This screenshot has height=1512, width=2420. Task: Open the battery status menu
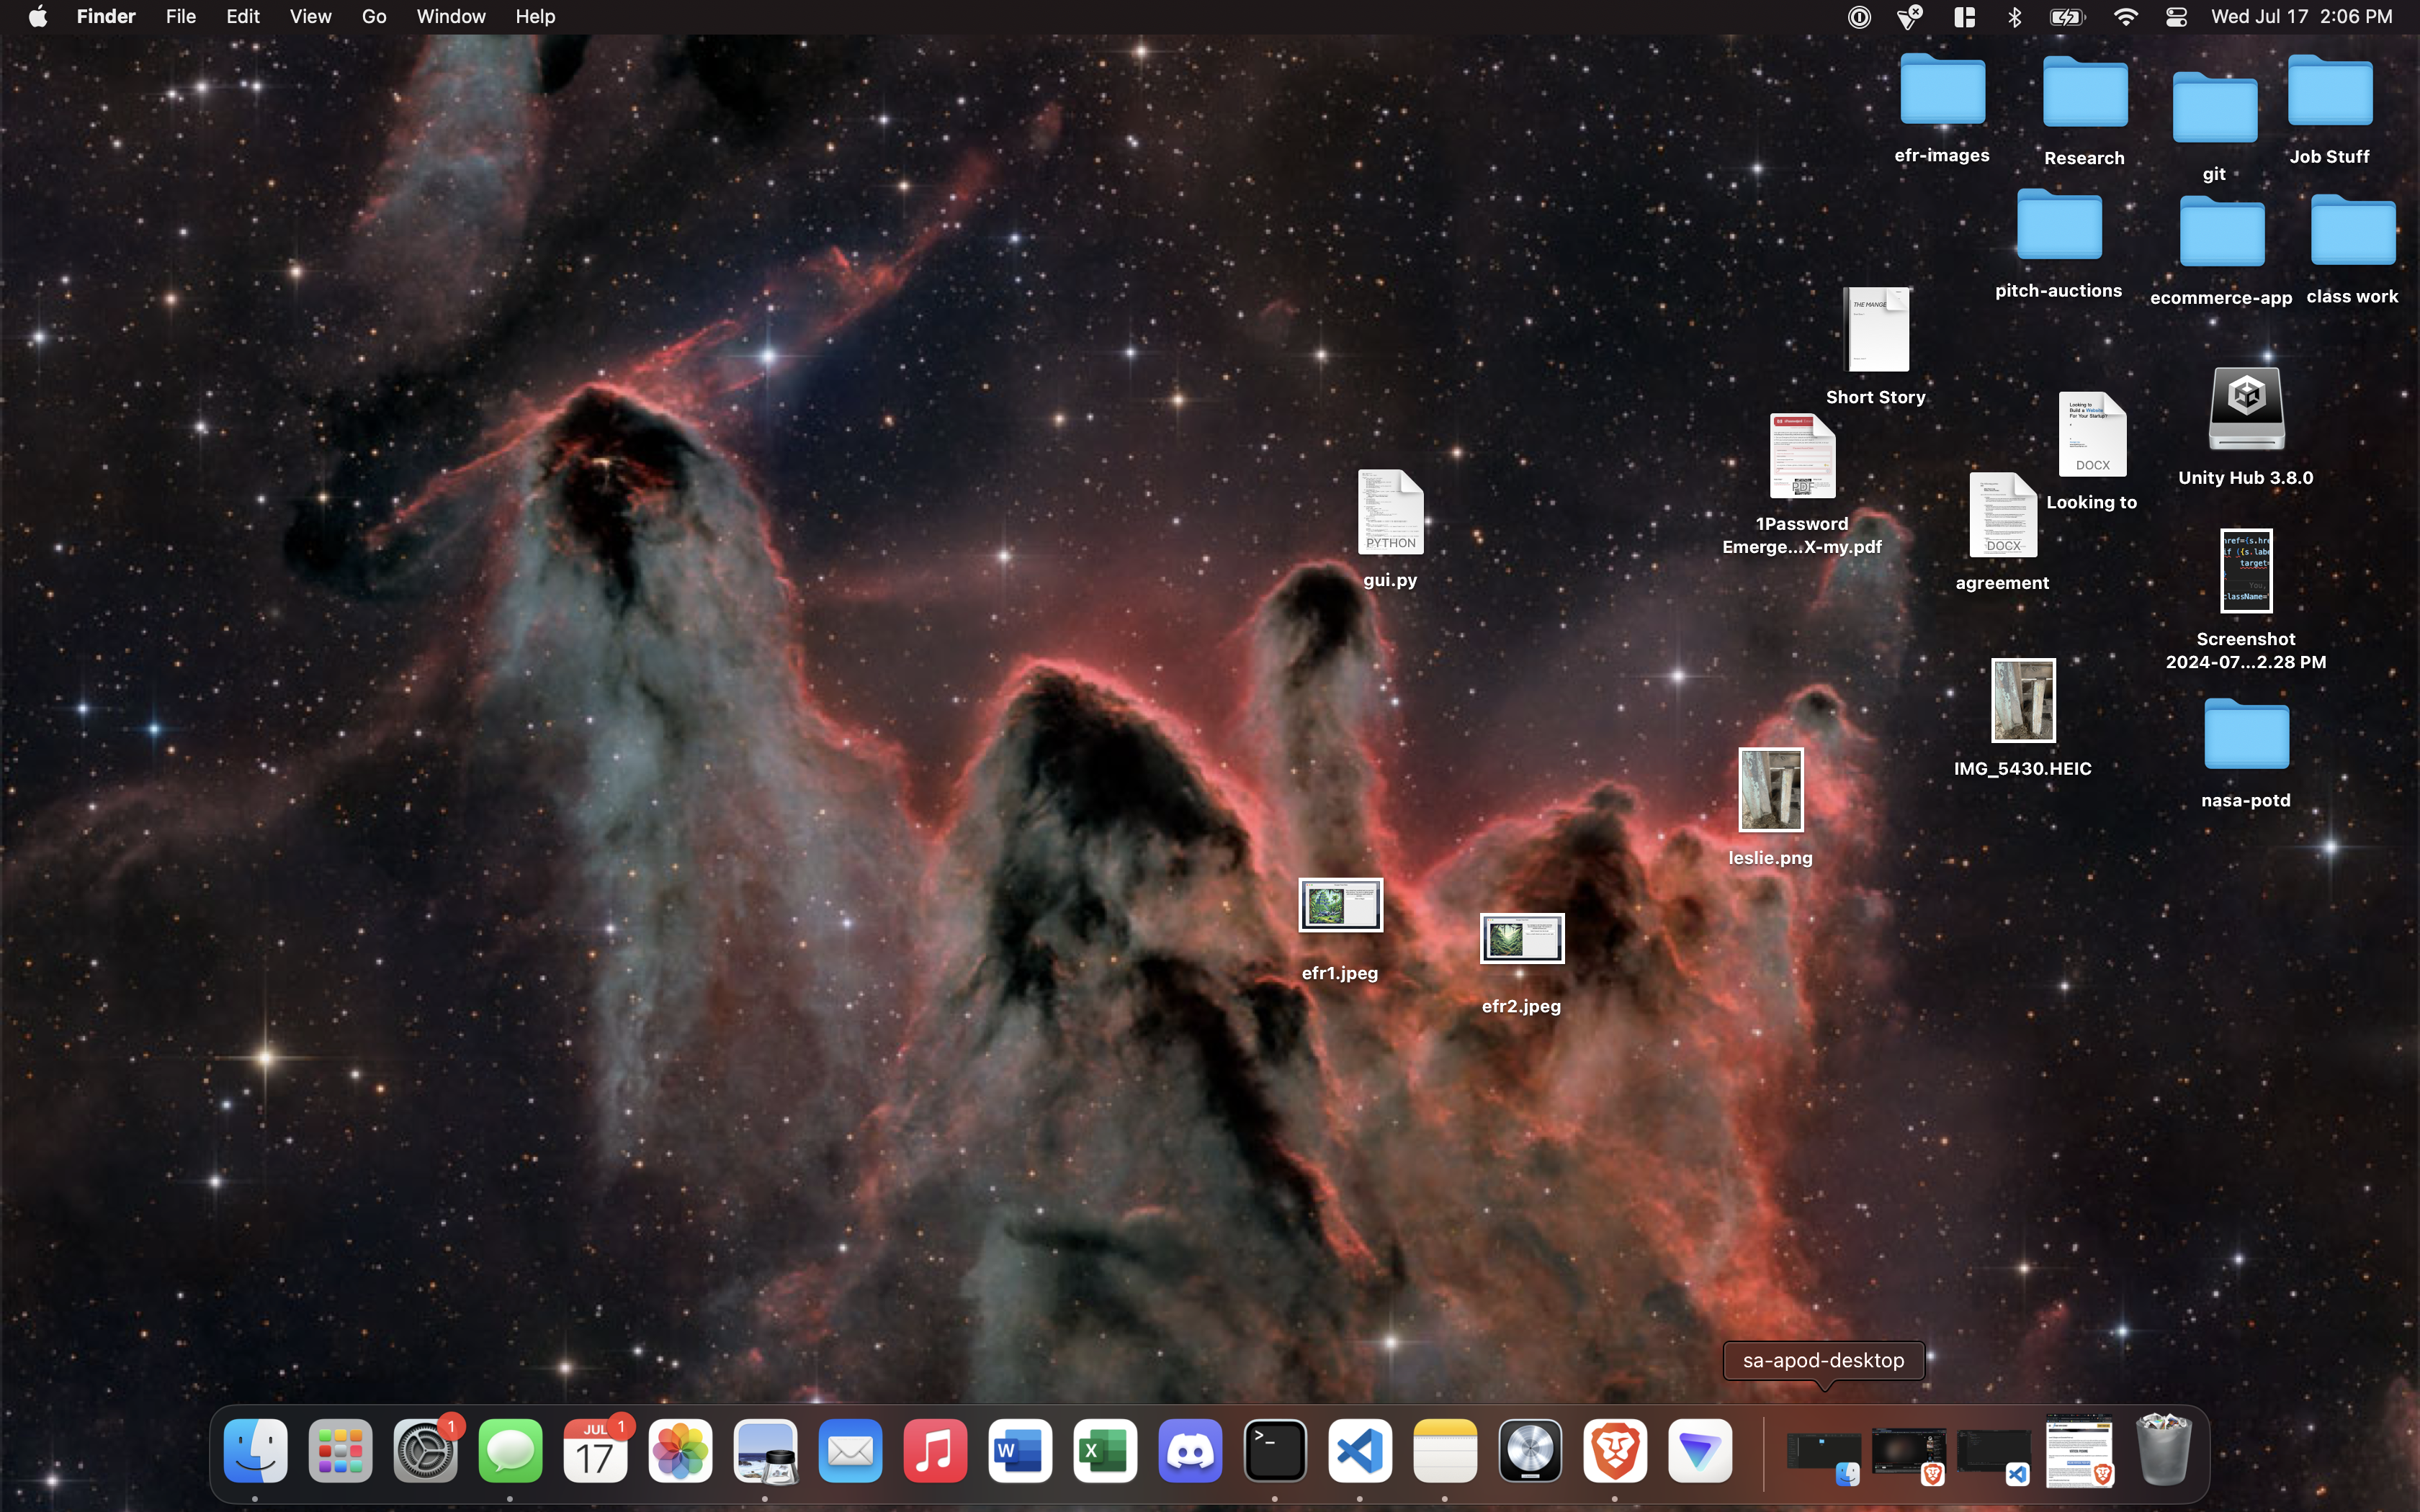2067,17
